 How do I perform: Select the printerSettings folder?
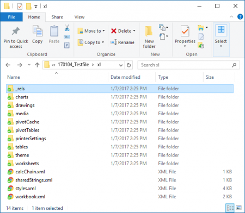pos(120,139)
